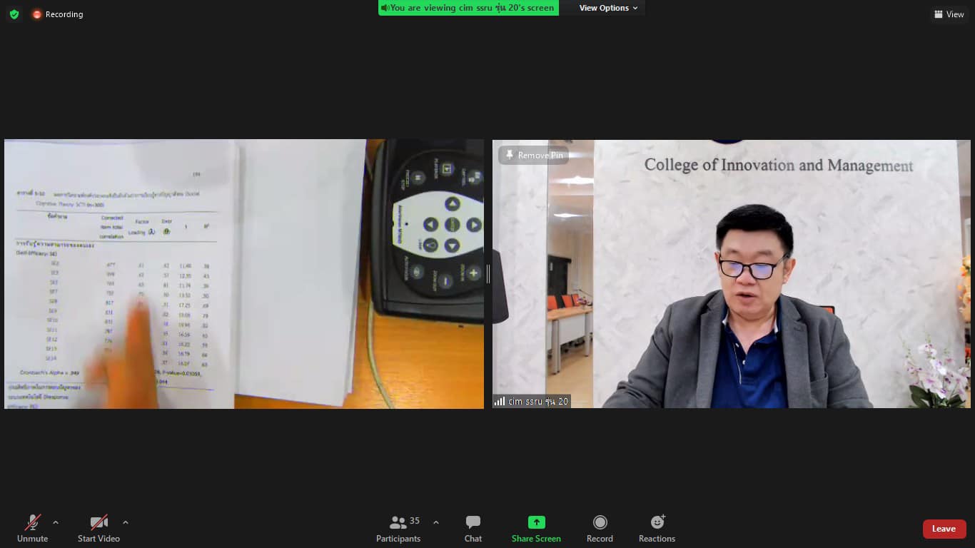Click the signal strength icon on speaker video
Image resolution: width=975 pixels, height=548 pixels.
[500, 402]
